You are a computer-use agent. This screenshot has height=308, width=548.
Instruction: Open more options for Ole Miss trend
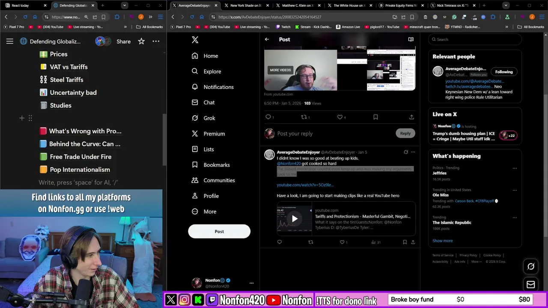(515, 190)
